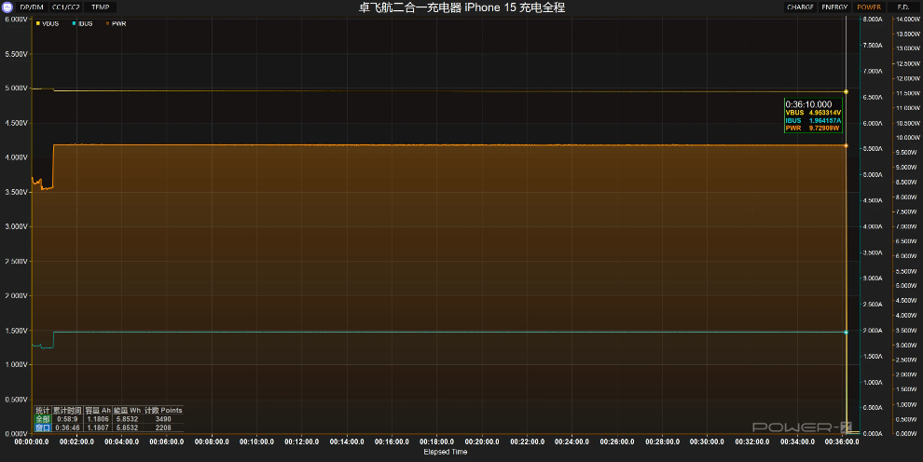This screenshot has height=462, width=923.
Task: Click the IBUS 1.964157A readout
Action: point(813,120)
